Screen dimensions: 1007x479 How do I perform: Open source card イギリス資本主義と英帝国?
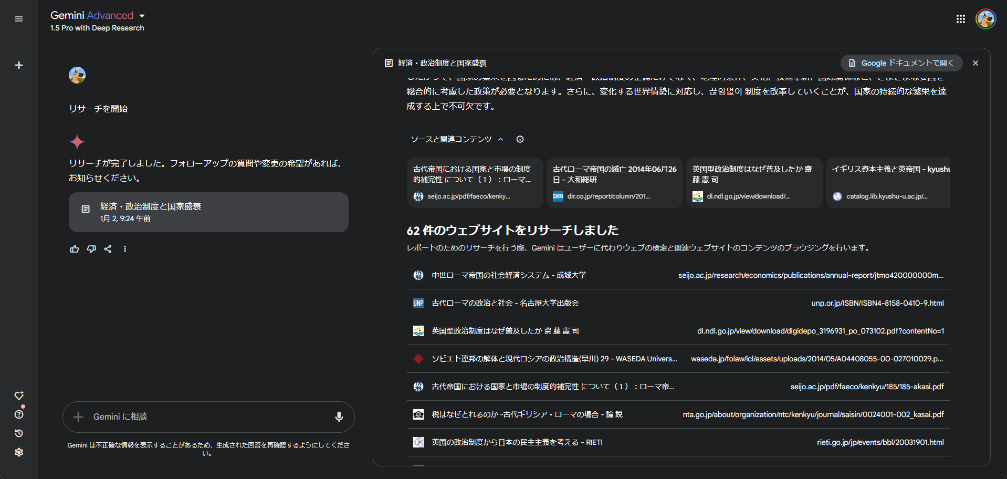(888, 183)
